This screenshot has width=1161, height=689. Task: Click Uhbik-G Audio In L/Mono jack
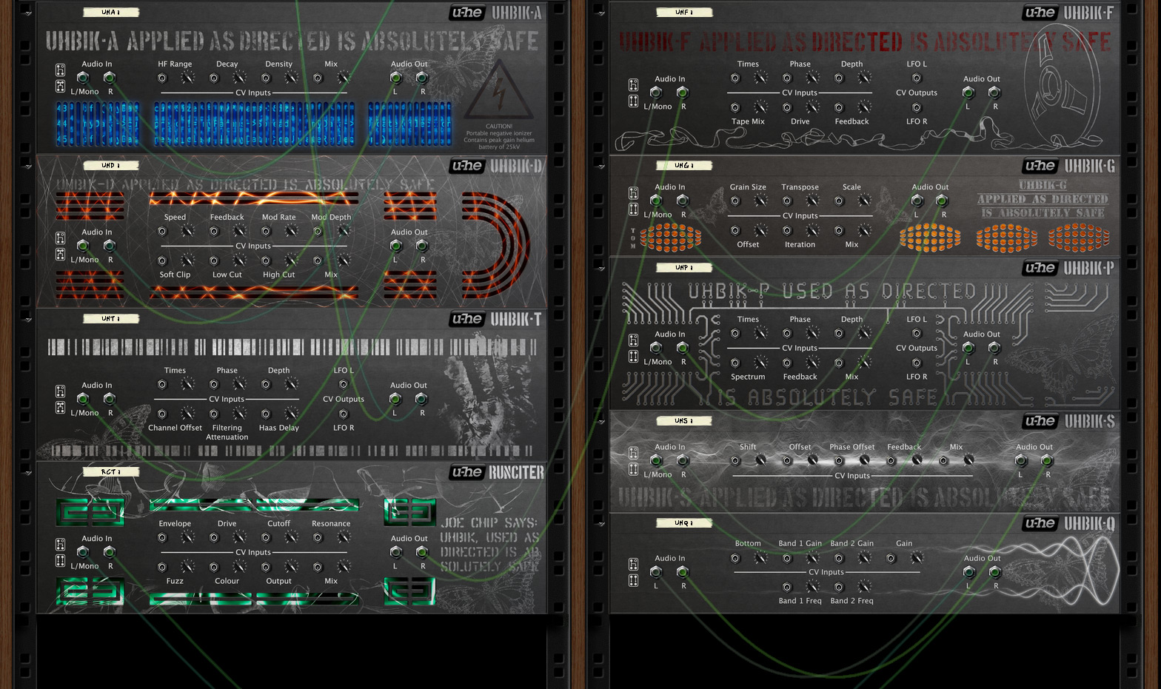click(656, 201)
